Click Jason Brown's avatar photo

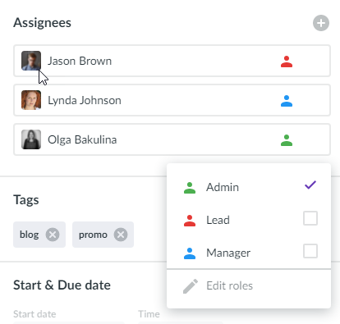coord(31,61)
